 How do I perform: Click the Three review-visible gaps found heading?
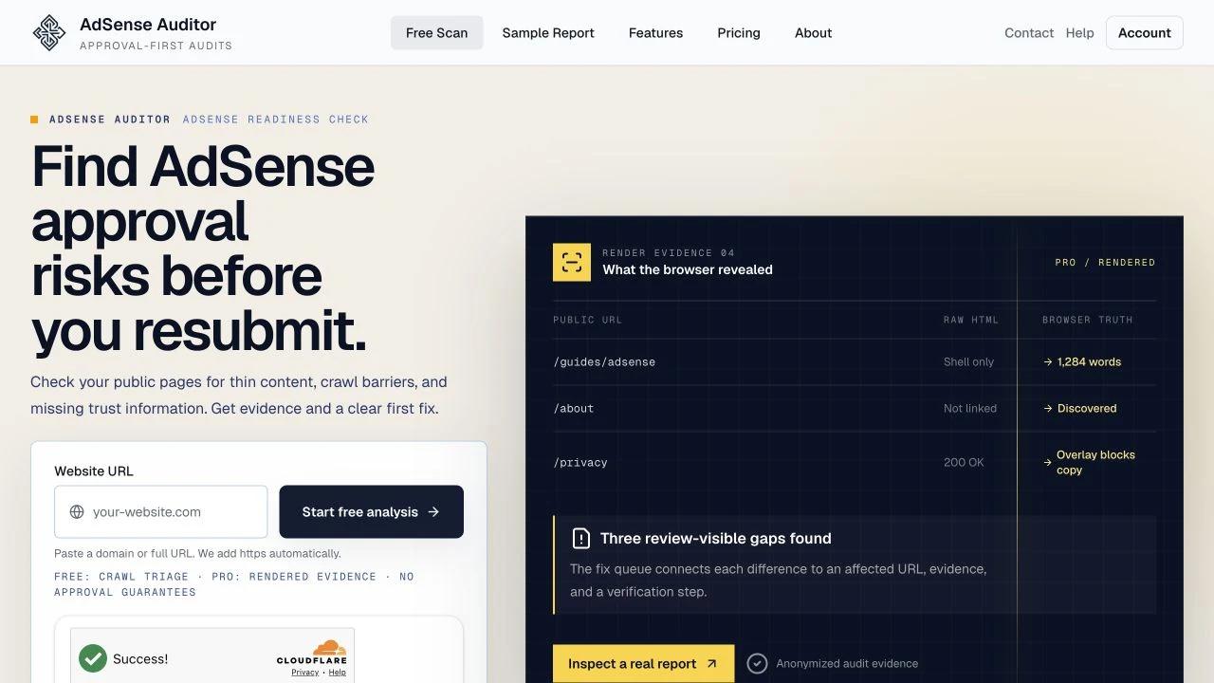[x=715, y=538]
